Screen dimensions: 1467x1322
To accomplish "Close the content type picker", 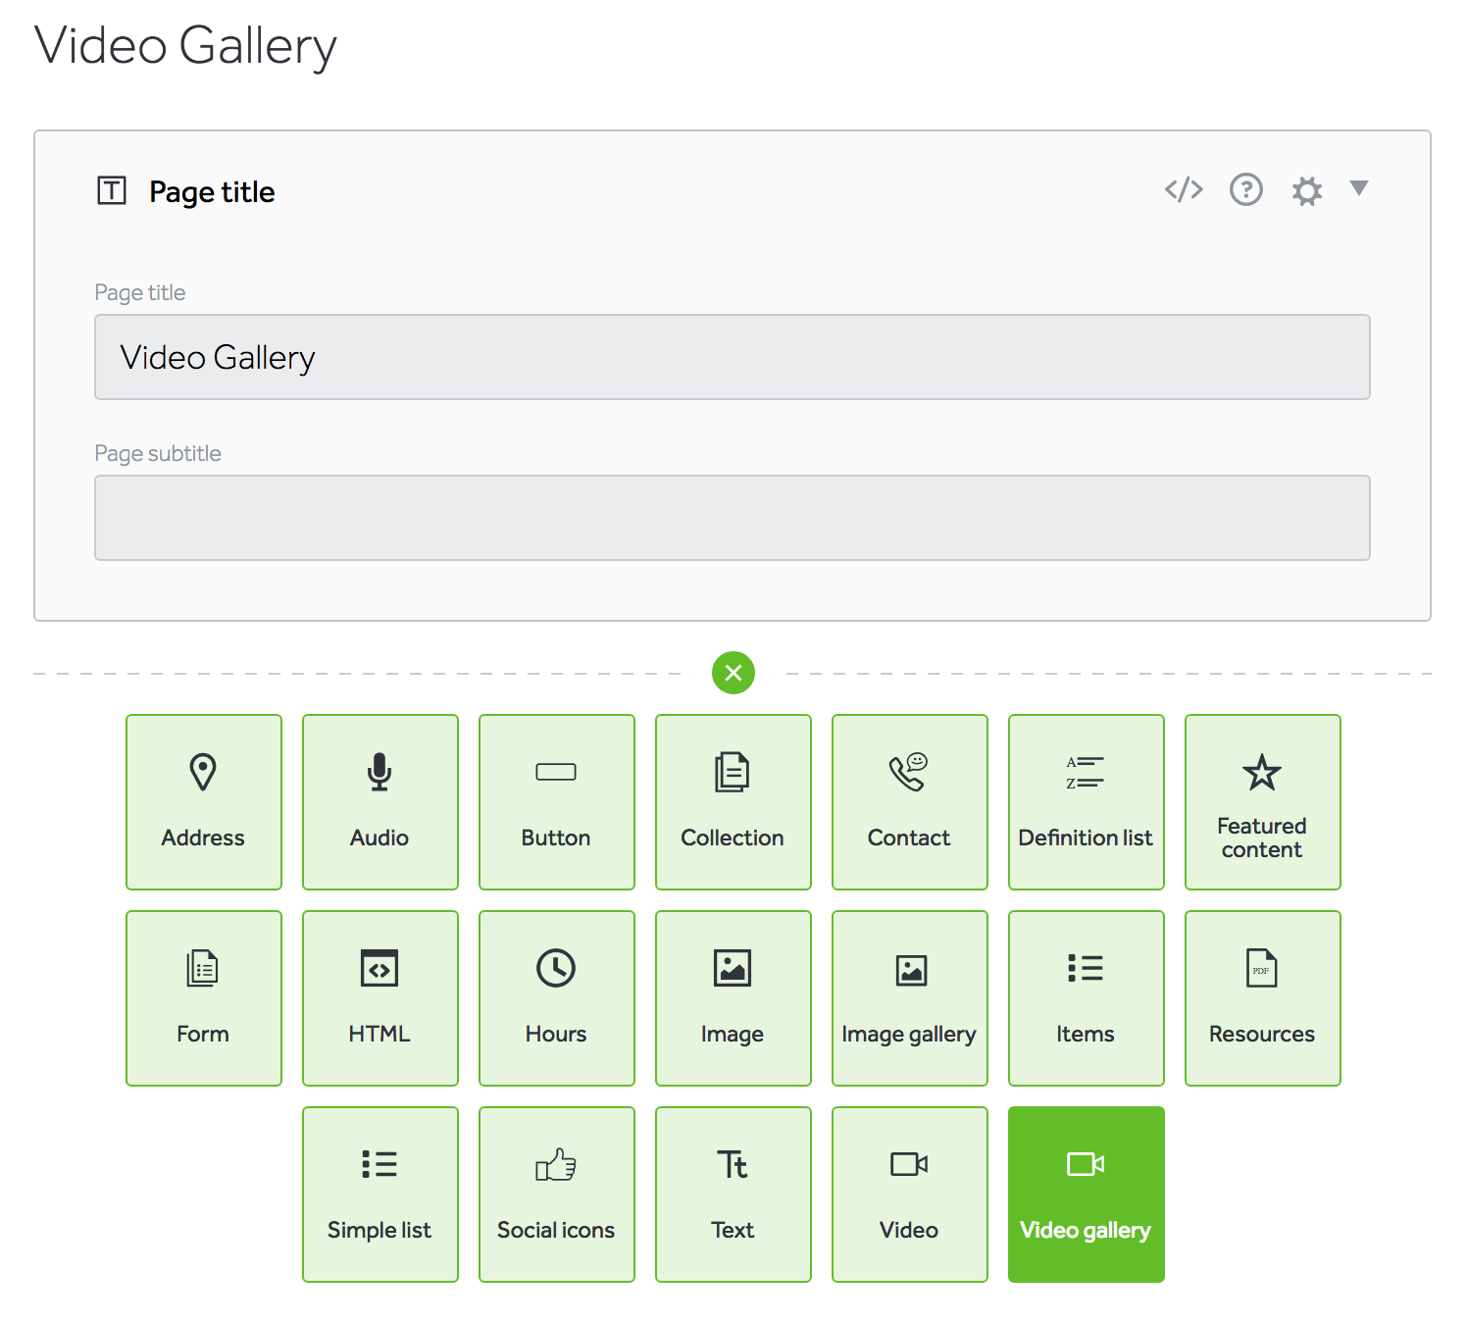I will (x=733, y=673).
